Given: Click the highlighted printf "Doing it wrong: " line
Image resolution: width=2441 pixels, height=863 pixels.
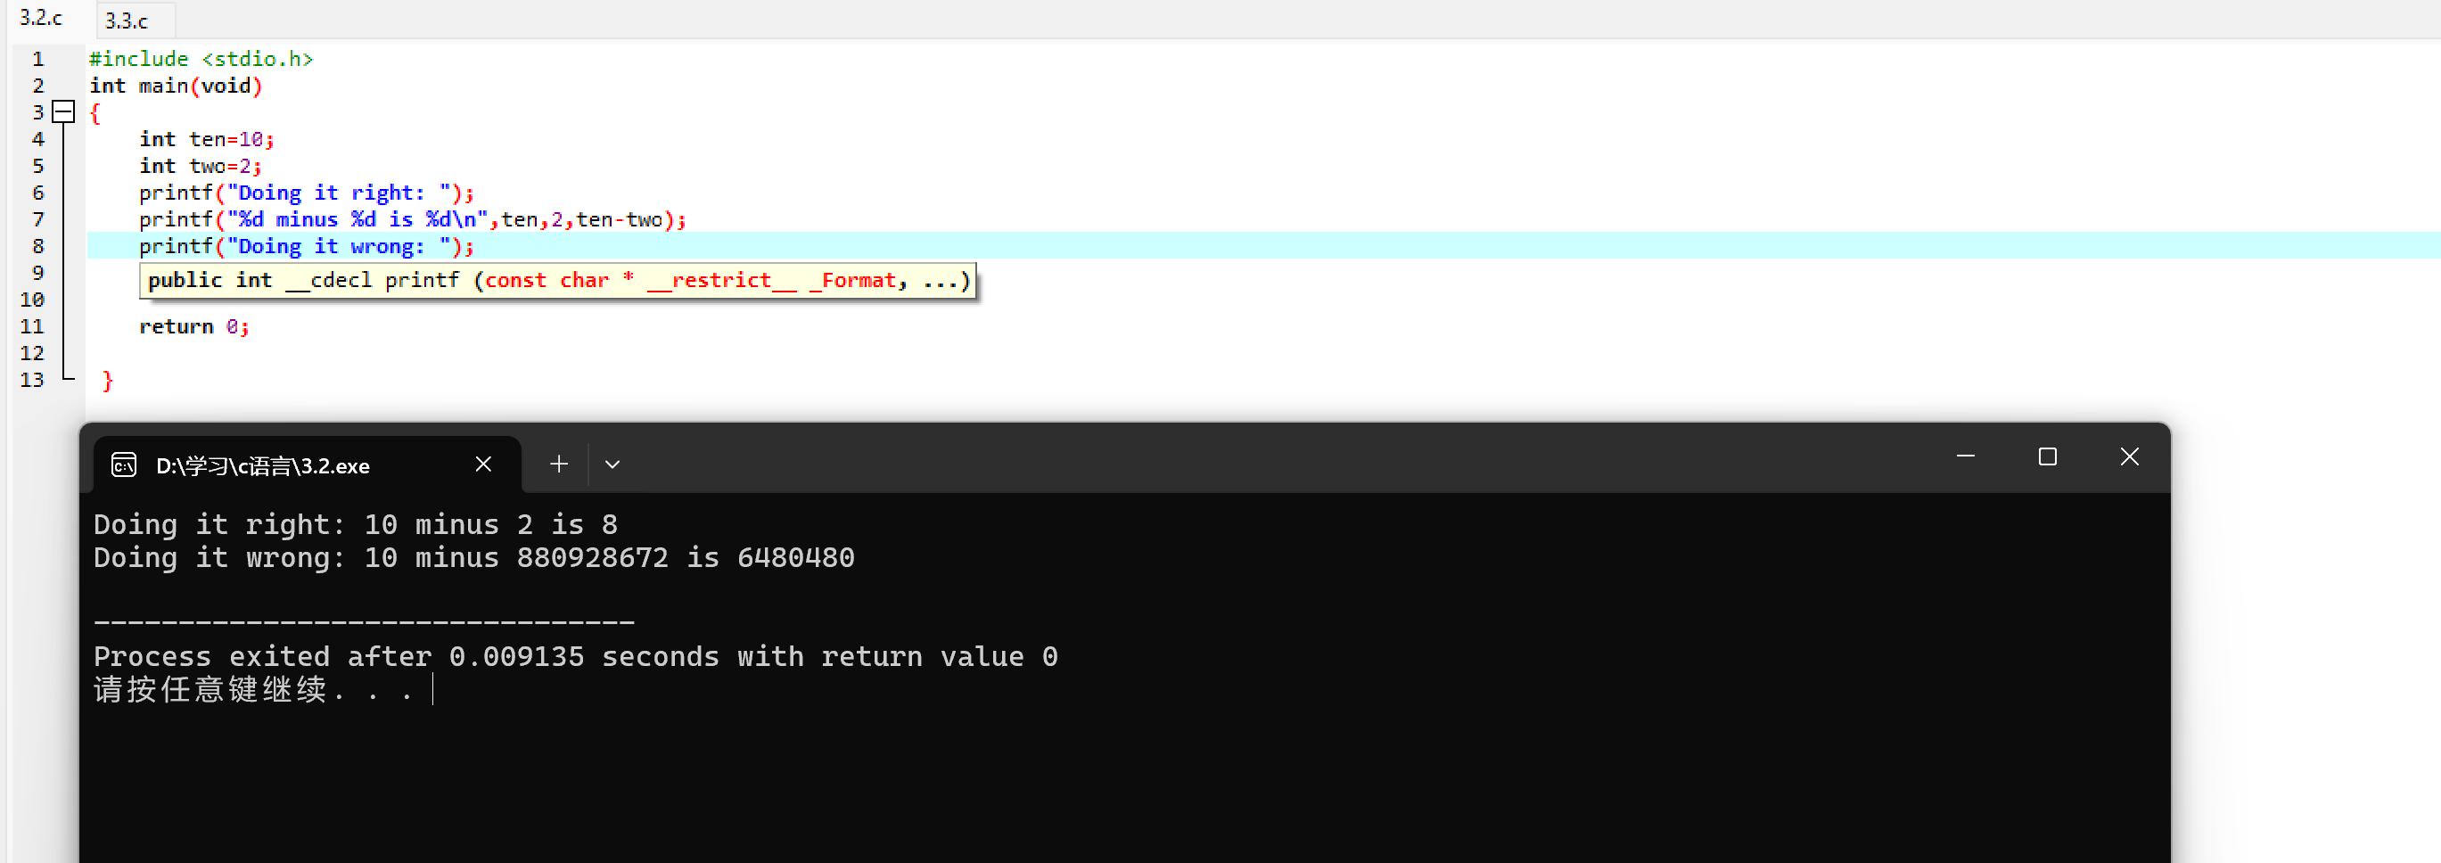Looking at the screenshot, I should pyautogui.click(x=307, y=246).
